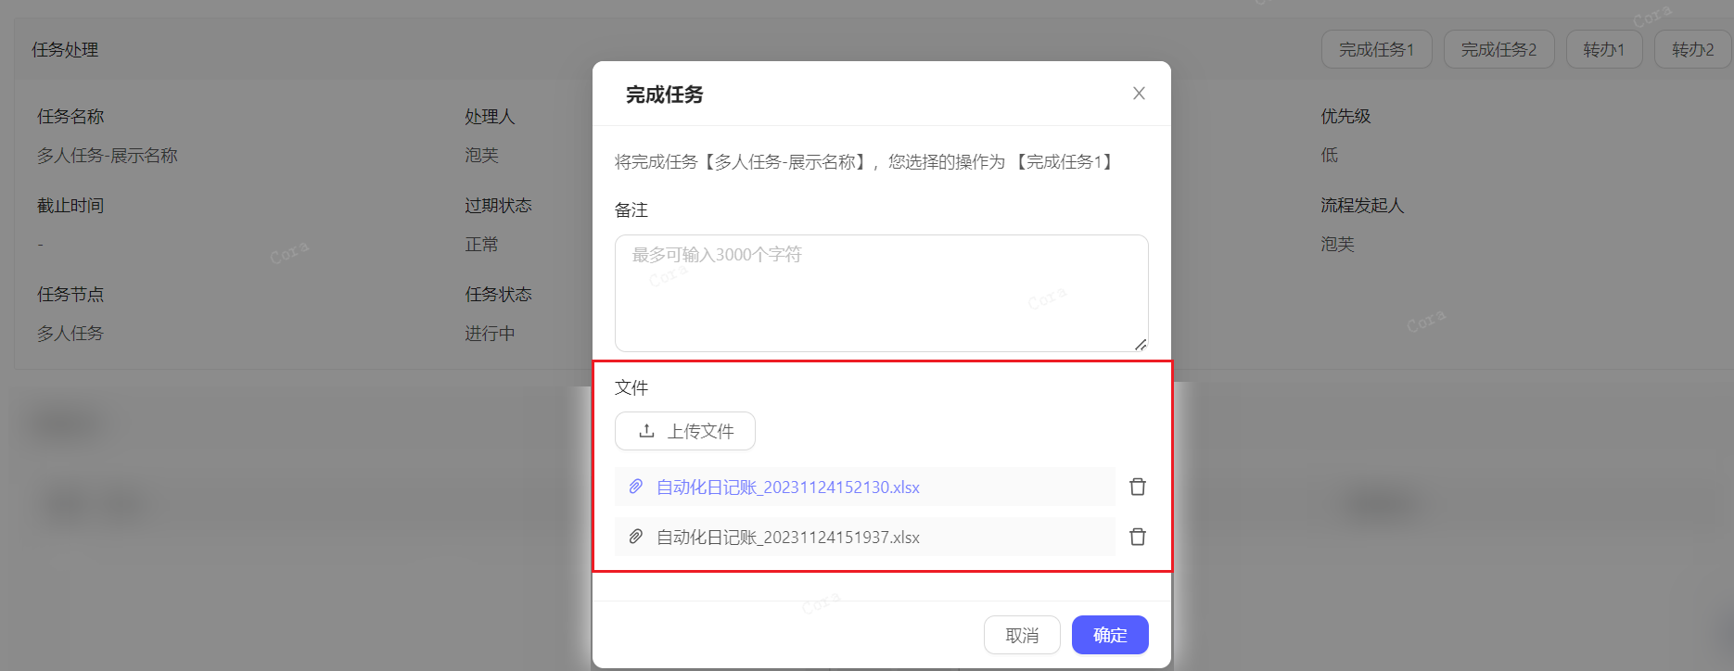This screenshot has height=671, width=1734.
Task: Select the 多人任务-展示名称 task name value
Action: [x=108, y=156]
